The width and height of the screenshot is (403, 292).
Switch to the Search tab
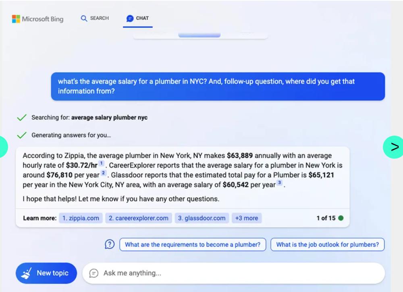95,18
